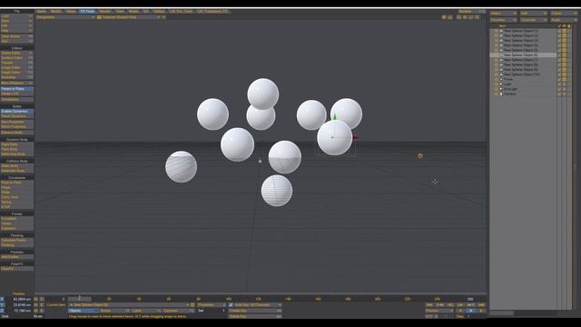Toggle the Parent in Place option

point(17,89)
